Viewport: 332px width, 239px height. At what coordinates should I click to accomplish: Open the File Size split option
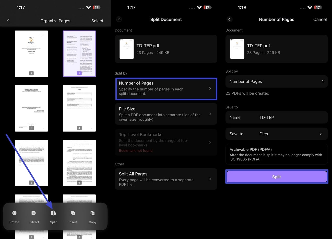pyautogui.click(x=166, y=114)
